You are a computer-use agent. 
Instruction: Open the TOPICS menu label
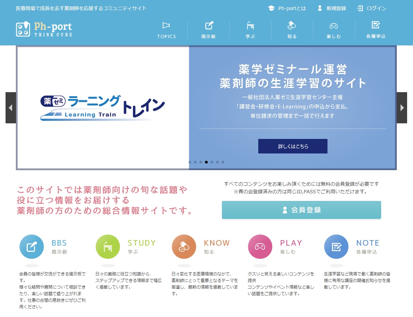tap(167, 36)
